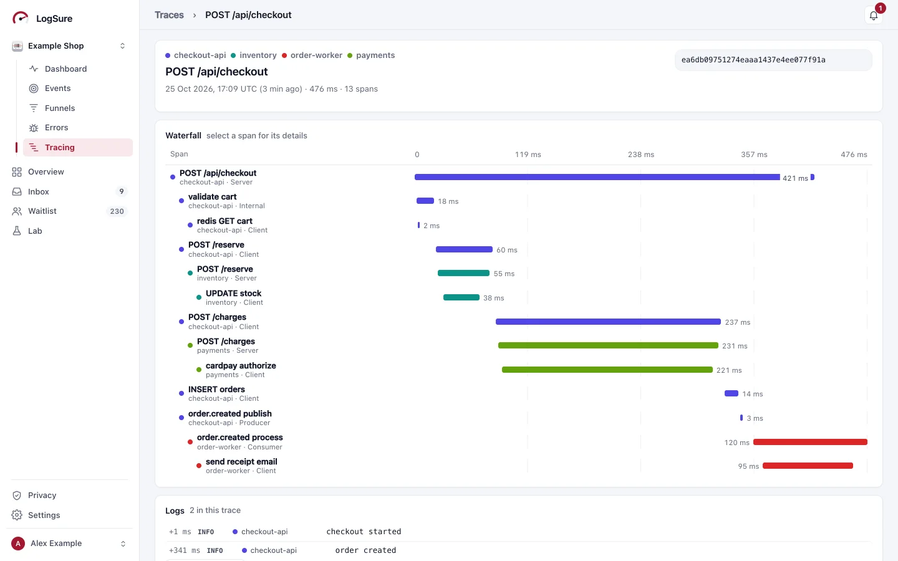Select the order.created process span
The image size is (898, 561).
point(519,442)
